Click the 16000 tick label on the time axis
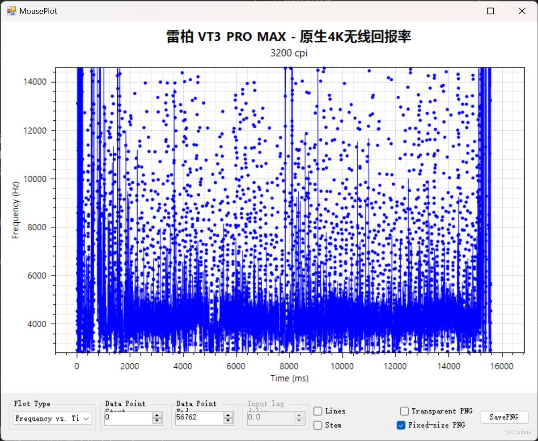The width and height of the screenshot is (538, 441). tap(502, 366)
